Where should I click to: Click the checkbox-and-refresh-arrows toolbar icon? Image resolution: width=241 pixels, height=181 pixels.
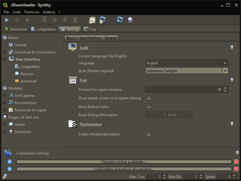point(102,20)
